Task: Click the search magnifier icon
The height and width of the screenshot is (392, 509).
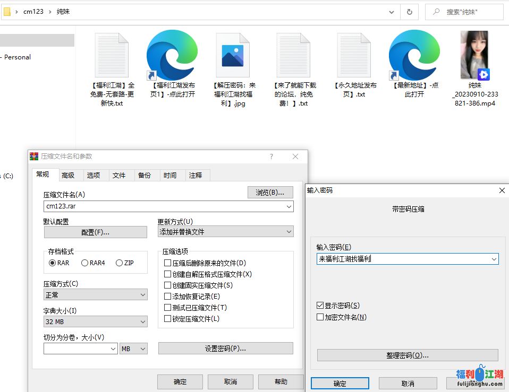Action: coord(436,12)
